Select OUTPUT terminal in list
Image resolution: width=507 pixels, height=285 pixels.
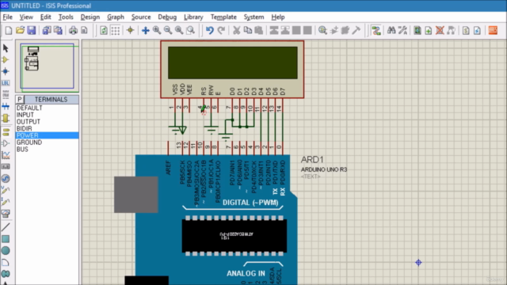(47, 122)
